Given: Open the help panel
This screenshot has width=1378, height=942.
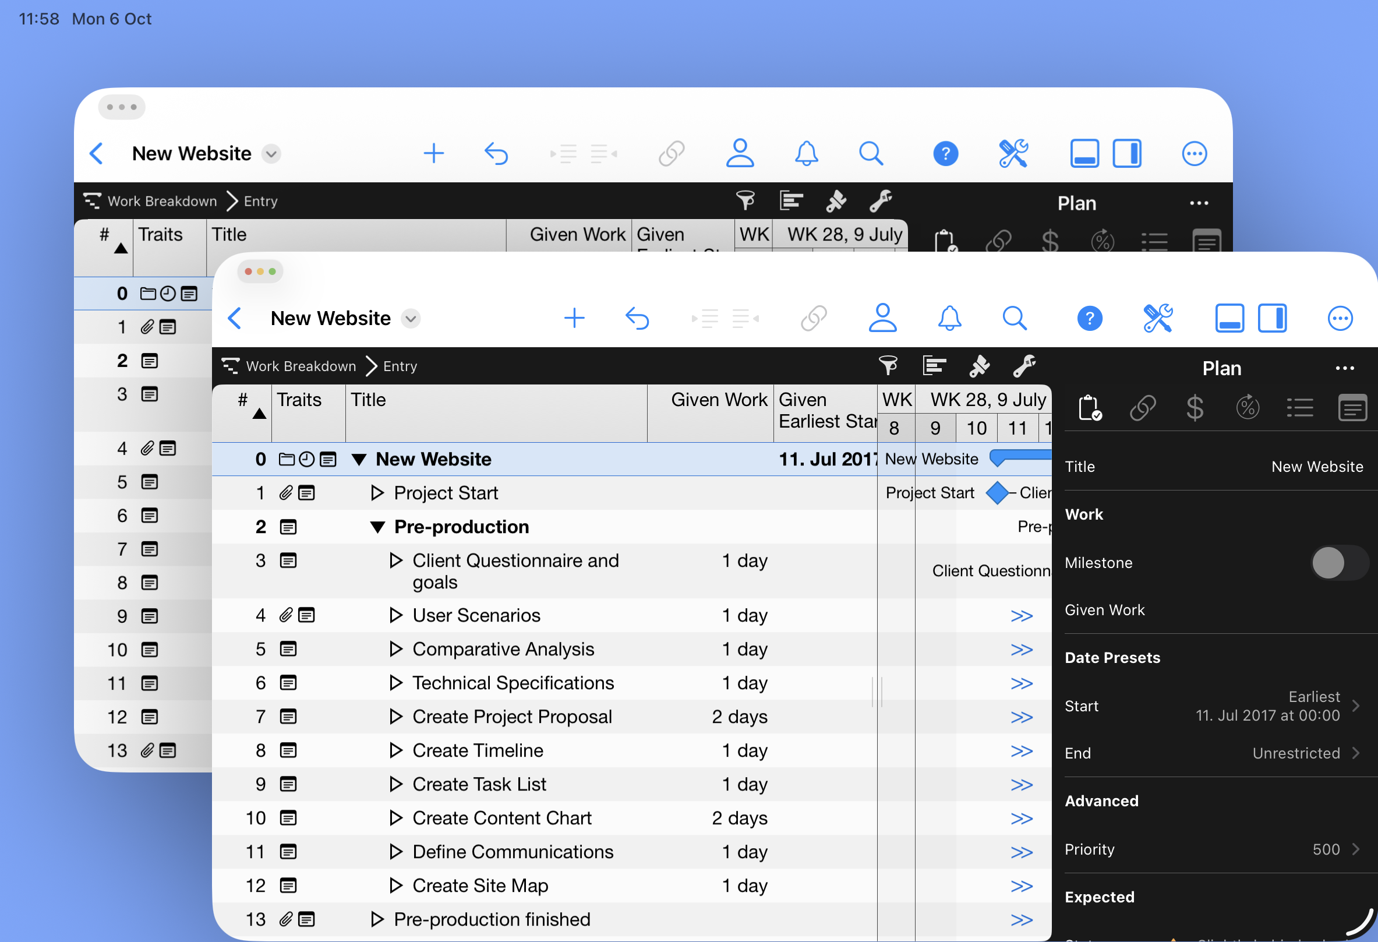Looking at the screenshot, I should [1090, 318].
